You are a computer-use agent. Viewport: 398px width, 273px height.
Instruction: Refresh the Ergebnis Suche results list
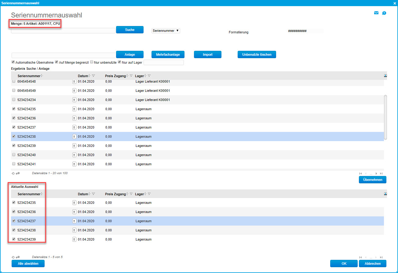tap(13, 173)
